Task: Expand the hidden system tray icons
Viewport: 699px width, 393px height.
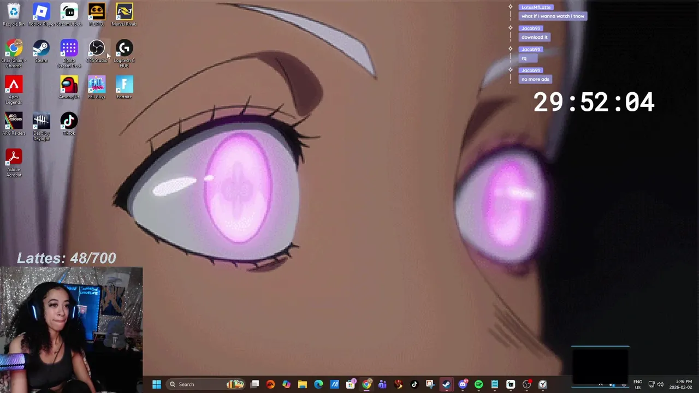Action: click(601, 385)
